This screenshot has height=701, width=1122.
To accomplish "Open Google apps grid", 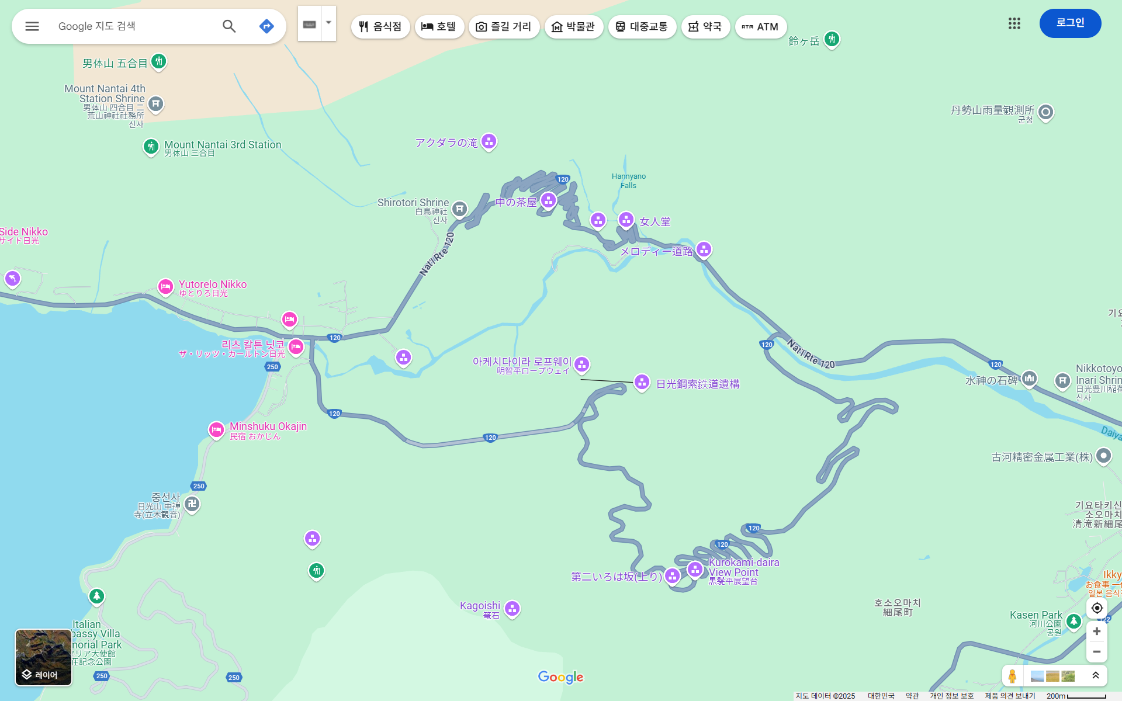I will click(x=1014, y=23).
